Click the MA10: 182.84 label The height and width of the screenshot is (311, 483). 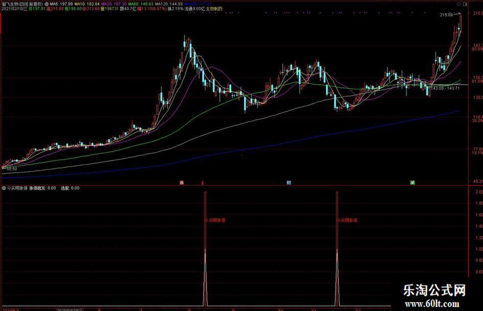(87, 4)
